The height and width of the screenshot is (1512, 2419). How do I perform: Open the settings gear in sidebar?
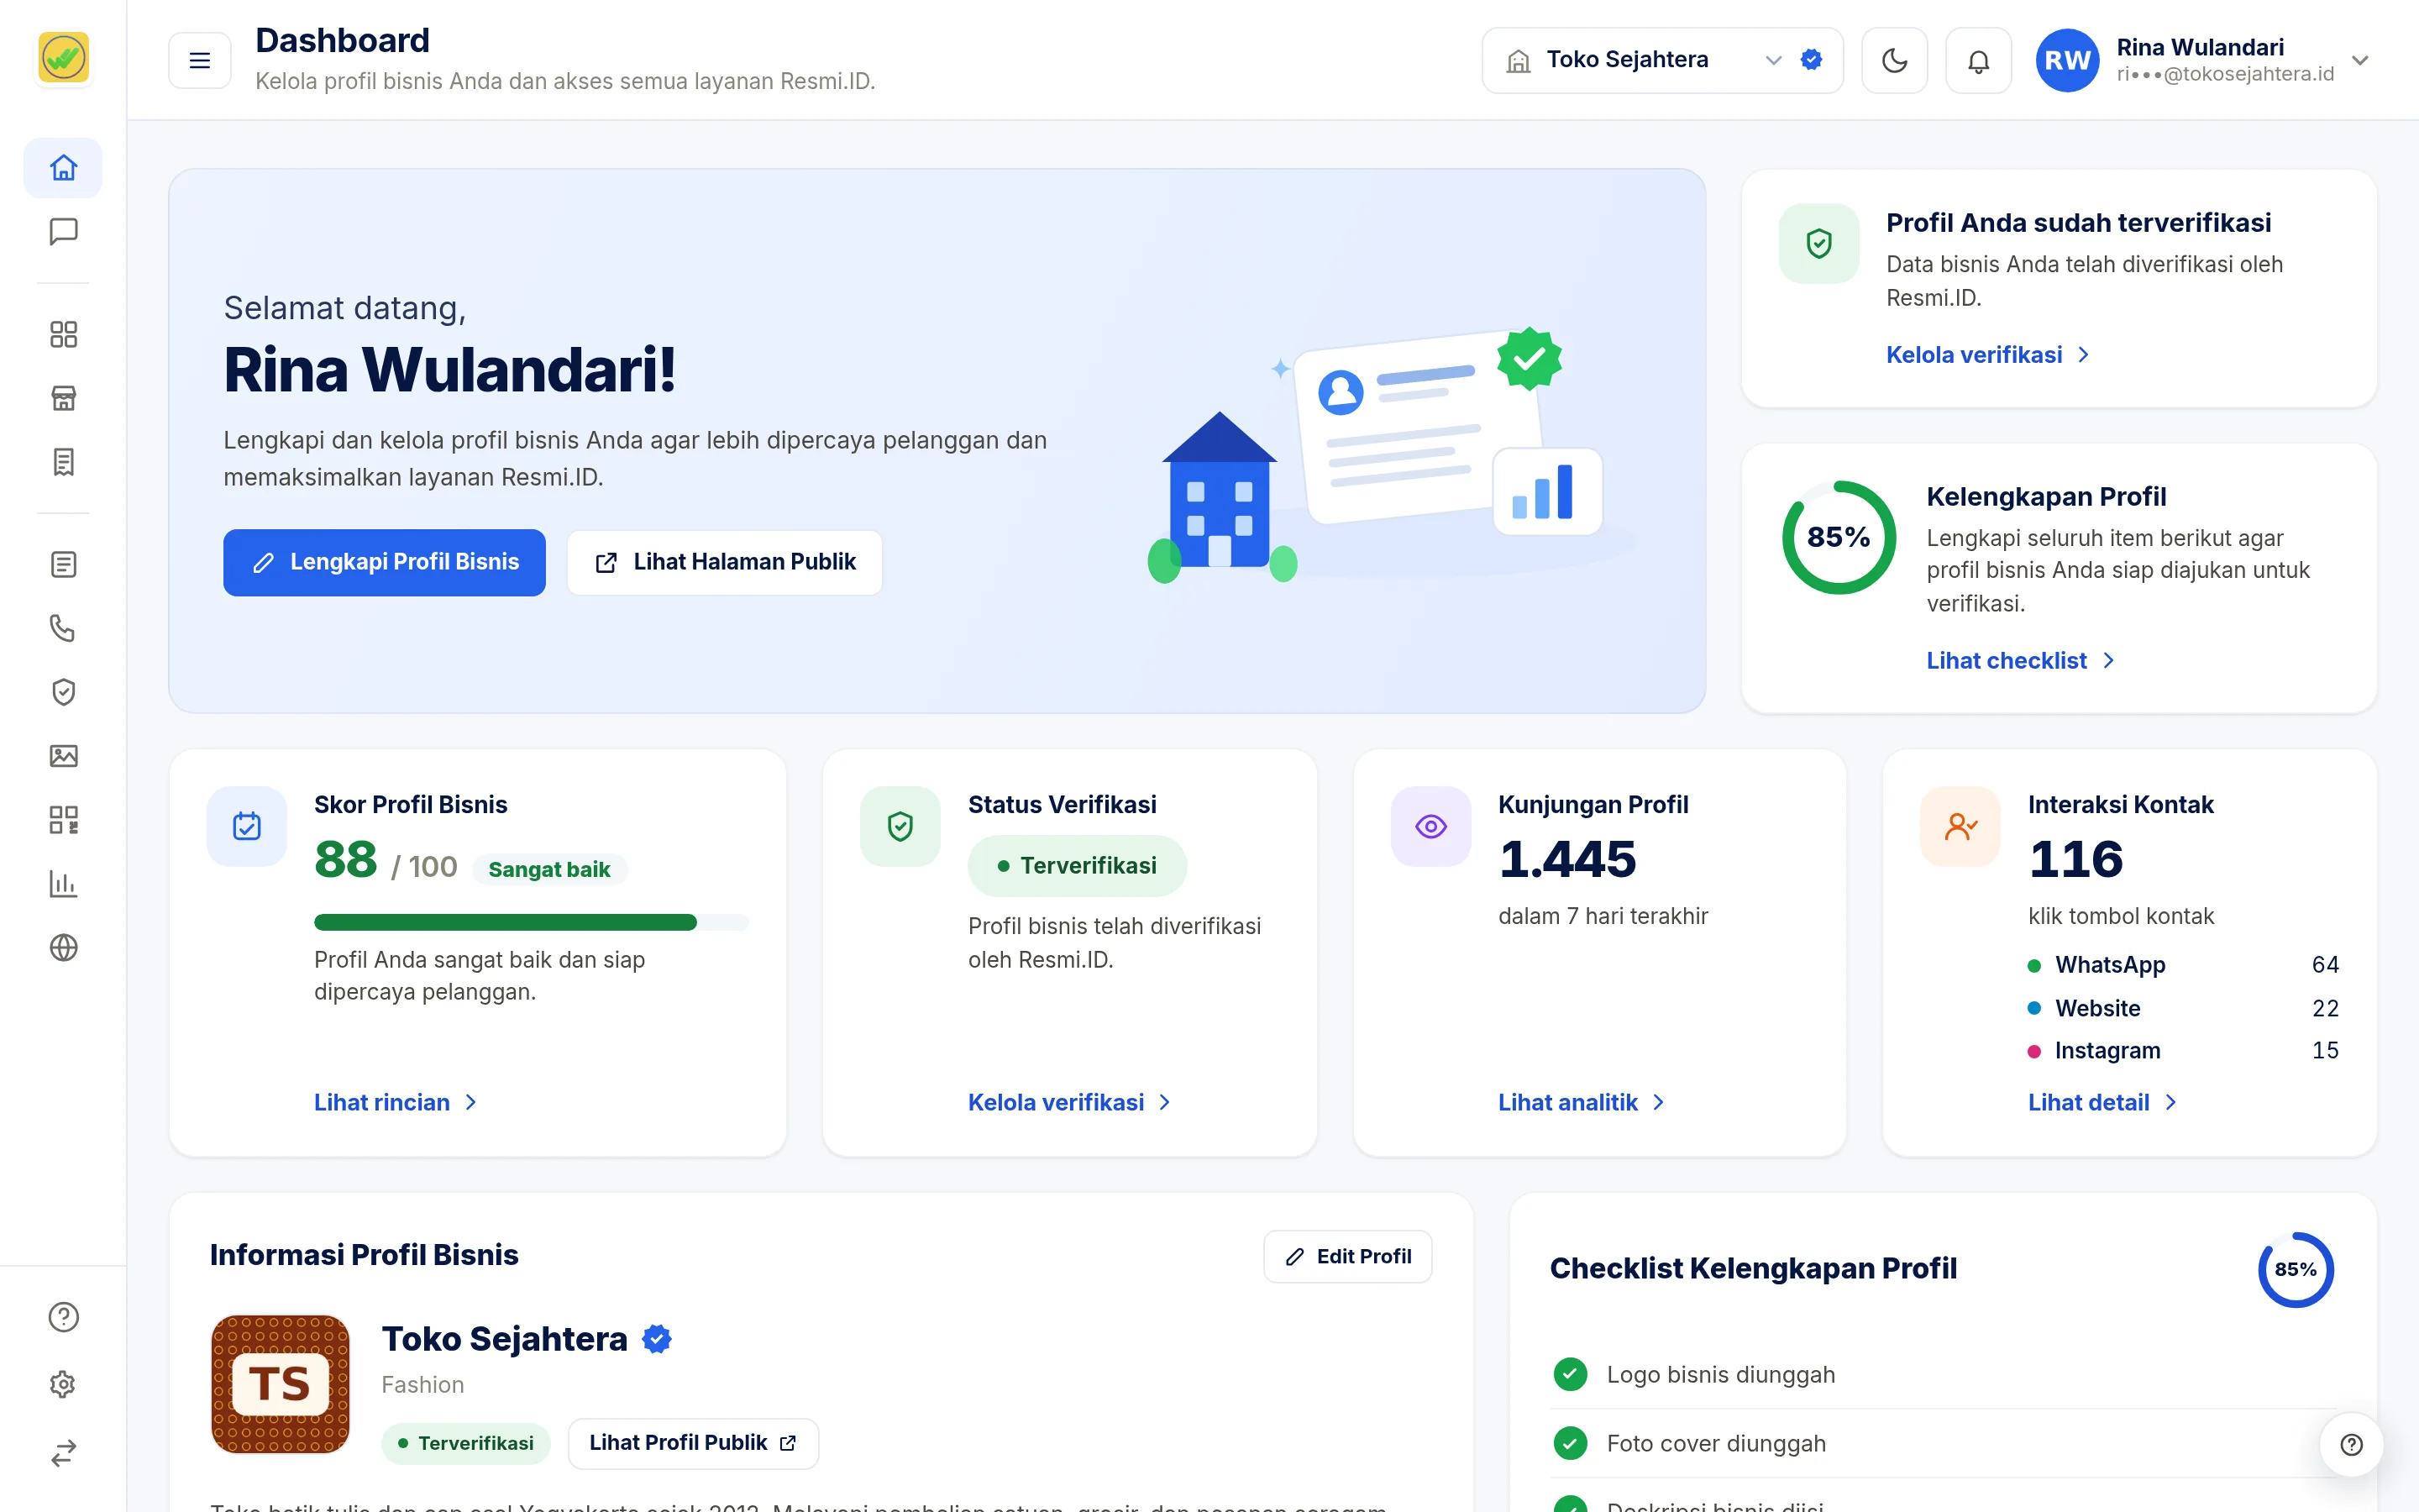click(63, 1384)
